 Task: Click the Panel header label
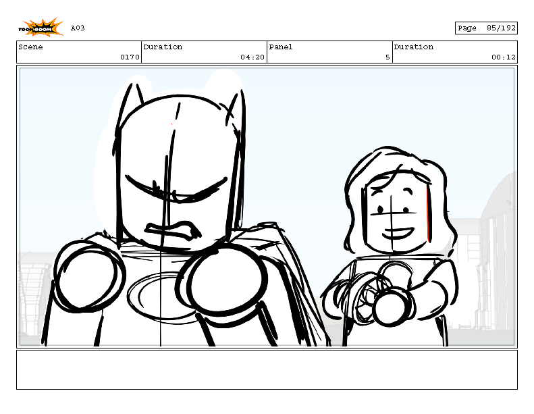pyautogui.click(x=281, y=47)
